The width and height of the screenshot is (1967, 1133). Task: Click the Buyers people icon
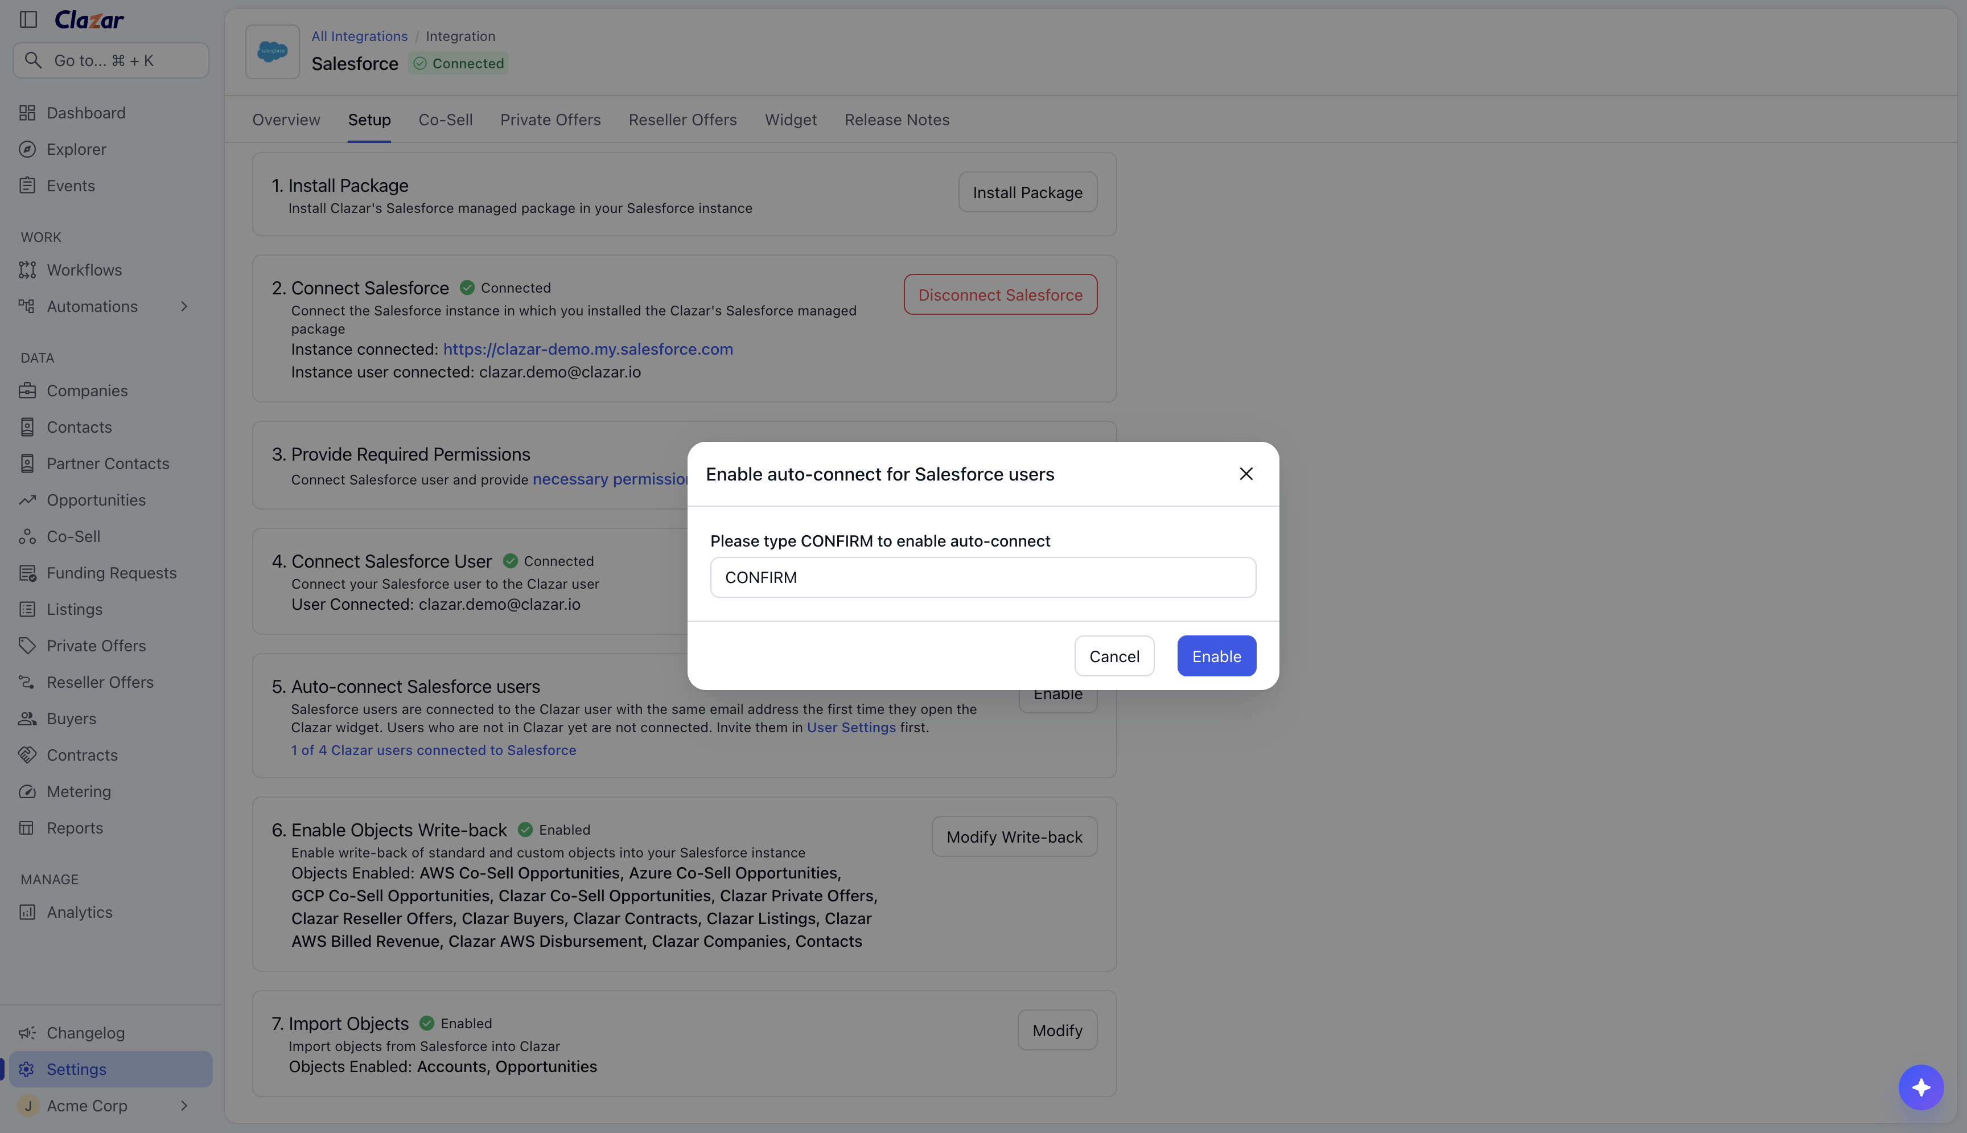tap(27, 719)
